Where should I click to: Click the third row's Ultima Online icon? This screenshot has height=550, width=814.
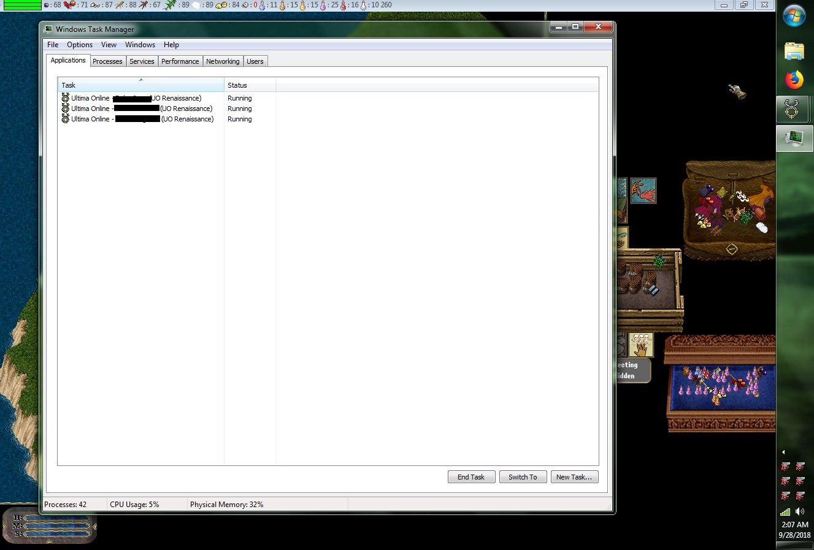pos(66,119)
